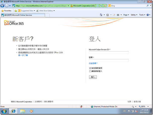Expand the address bar autocomplete dropdown
Screen dimensions: 153x115
[68, 6]
